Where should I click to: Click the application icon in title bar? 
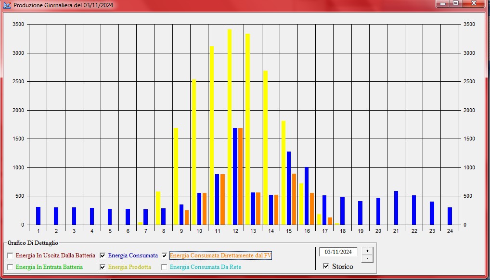tap(7, 5)
